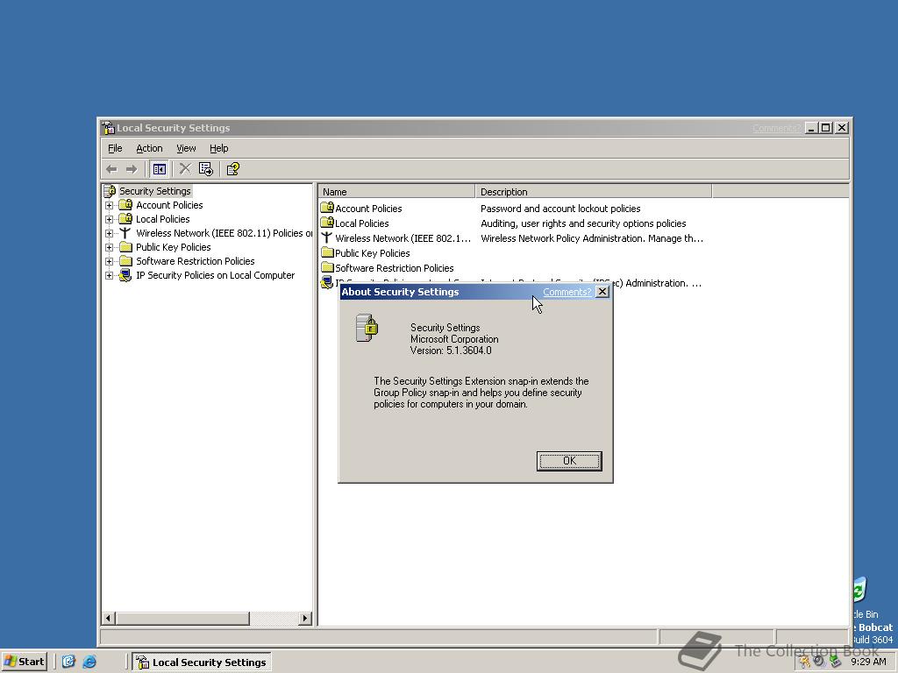898x673 pixels.
Task: Expand the Software Restriction Policies tree node
Action: coord(109,261)
